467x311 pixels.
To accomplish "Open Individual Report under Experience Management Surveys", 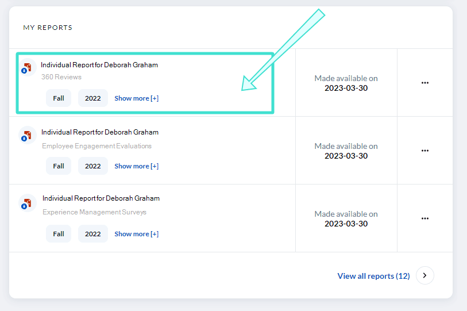I will pyautogui.click(x=101, y=198).
